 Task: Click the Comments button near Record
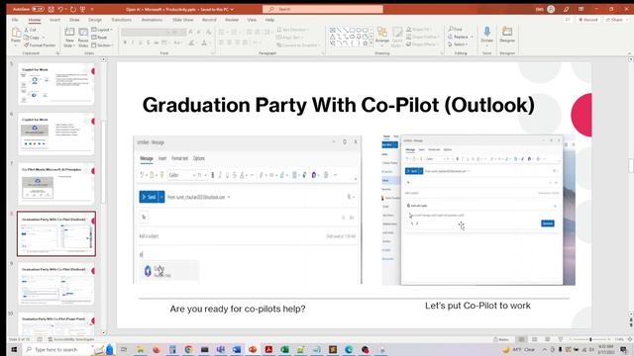point(568,20)
